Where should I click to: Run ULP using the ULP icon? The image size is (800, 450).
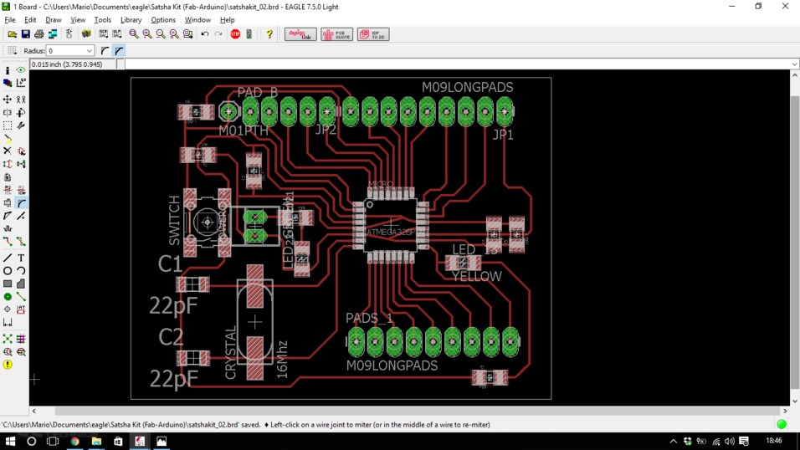[117, 34]
